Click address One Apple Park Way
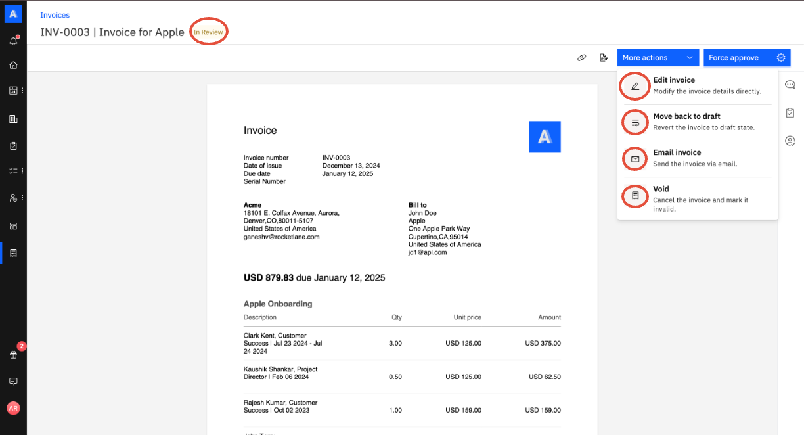The width and height of the screenshot is (804, 435). 439,229
